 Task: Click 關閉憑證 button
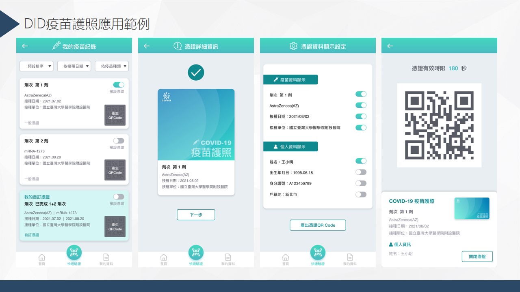(x=477, y=256)
